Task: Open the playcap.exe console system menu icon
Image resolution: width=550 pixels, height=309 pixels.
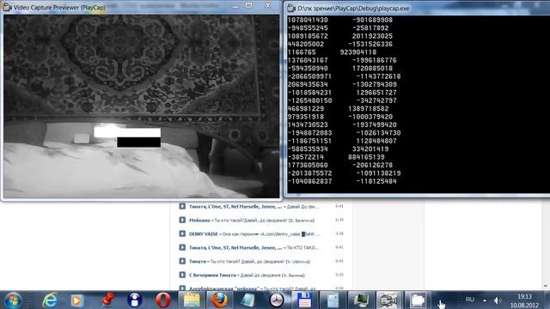Action: click(291, 8)
